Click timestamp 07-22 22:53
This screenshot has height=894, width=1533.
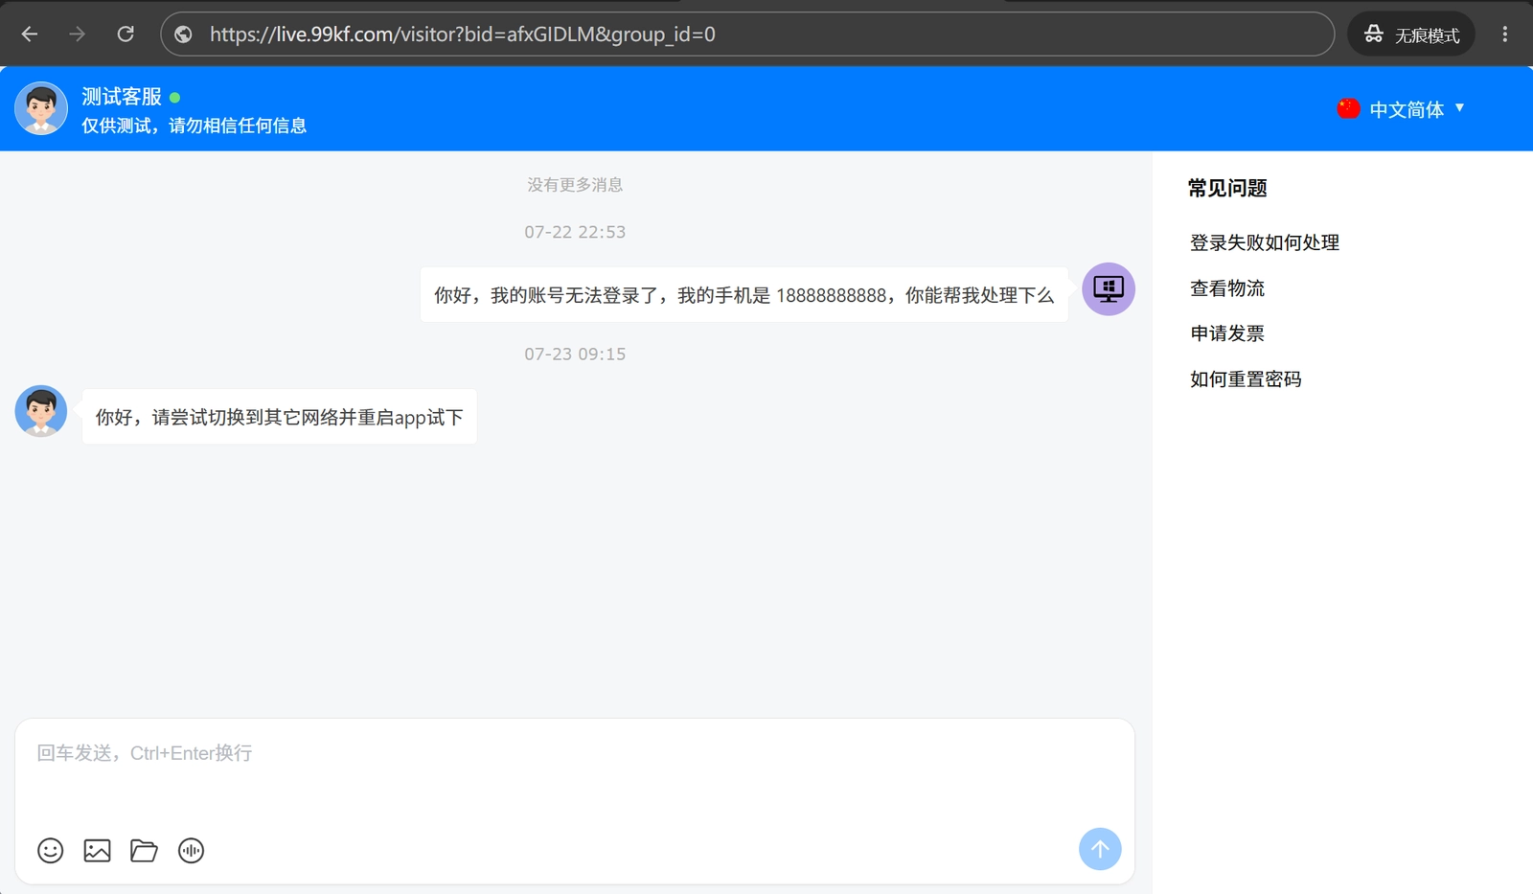pos(575,232)
